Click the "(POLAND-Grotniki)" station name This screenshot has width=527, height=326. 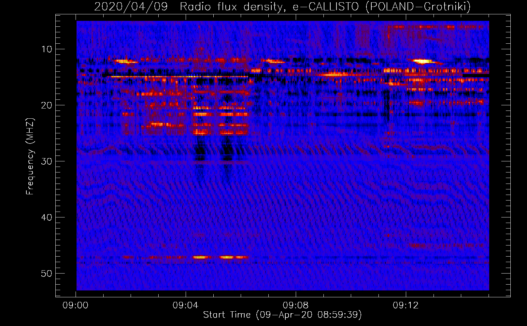pos(418,7)
